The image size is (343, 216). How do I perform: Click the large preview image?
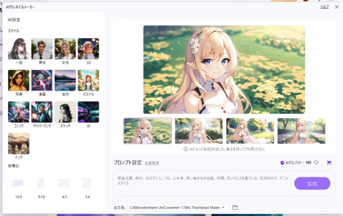coord(224,70)
